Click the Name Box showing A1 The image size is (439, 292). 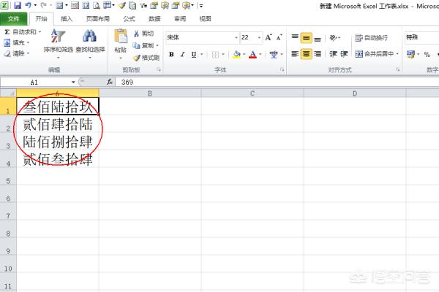(x=35, y=82)
